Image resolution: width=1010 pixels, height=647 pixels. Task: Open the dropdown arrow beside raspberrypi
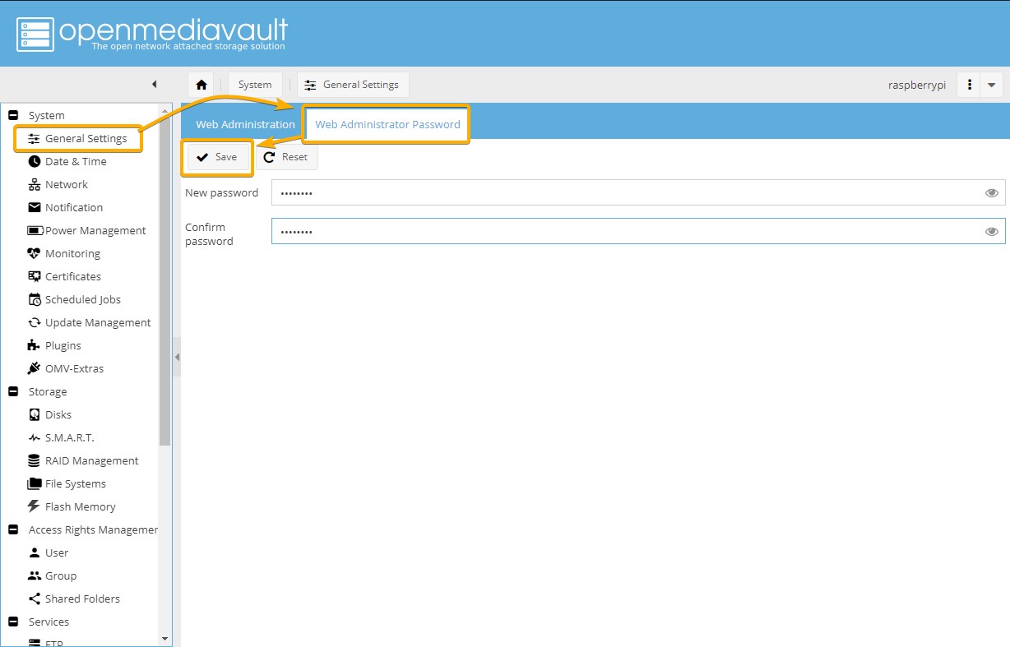(991, 85)
